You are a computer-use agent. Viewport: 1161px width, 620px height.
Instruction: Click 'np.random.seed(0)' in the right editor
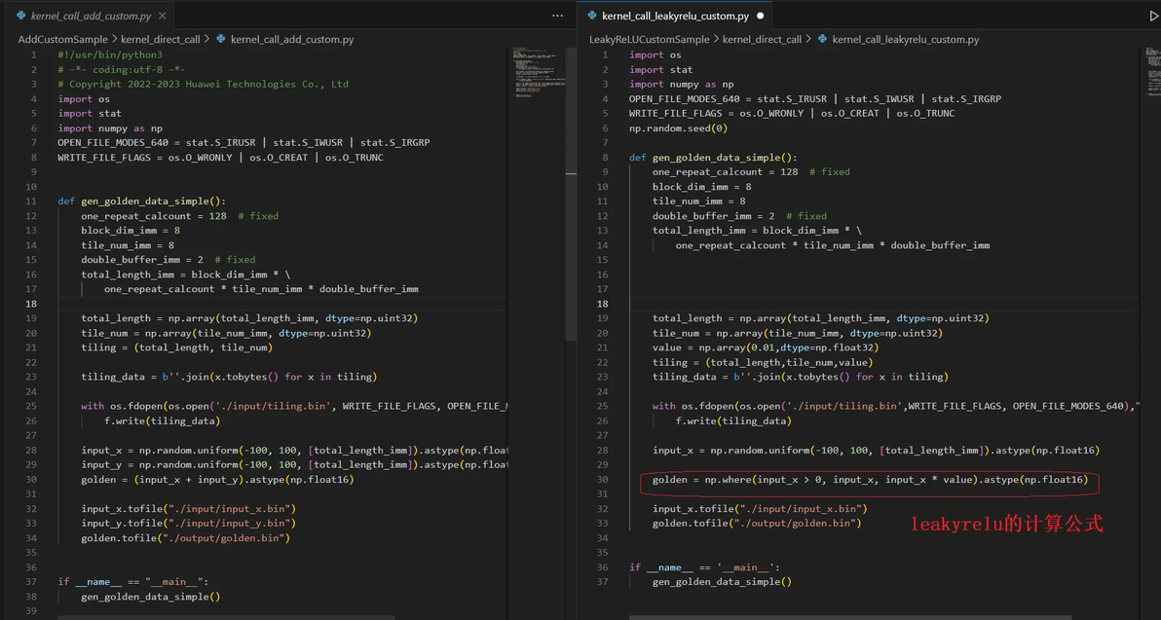pyautogui.click(x=678, y=128)
